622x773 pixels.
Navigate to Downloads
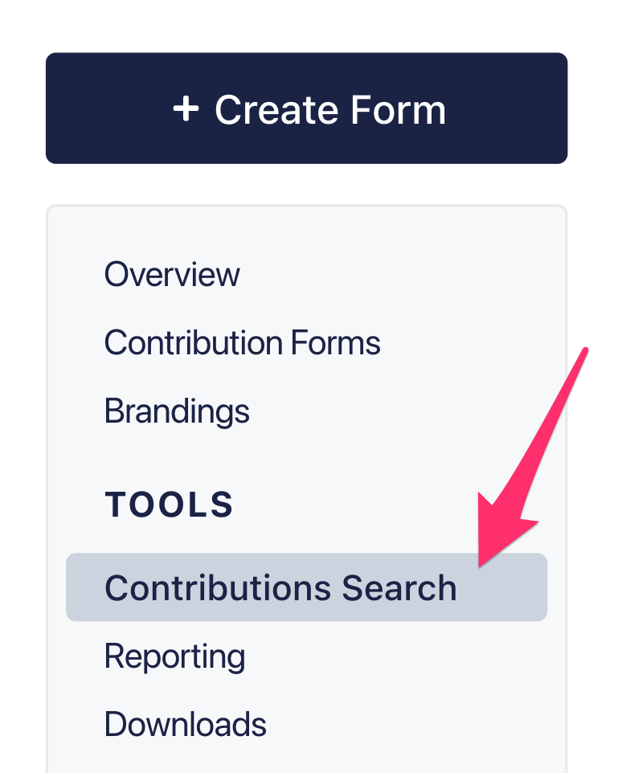(185, 725)
